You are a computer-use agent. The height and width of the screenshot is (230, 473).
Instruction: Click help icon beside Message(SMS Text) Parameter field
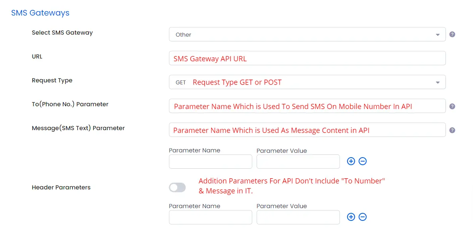(x=452, y=130)
